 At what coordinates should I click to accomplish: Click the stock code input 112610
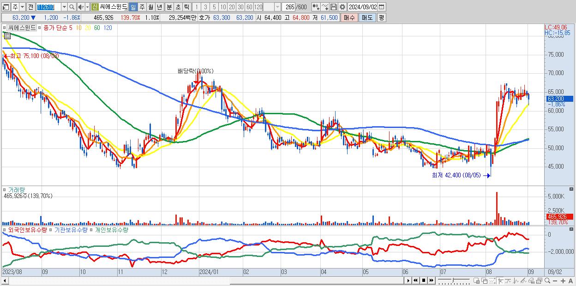48,7
